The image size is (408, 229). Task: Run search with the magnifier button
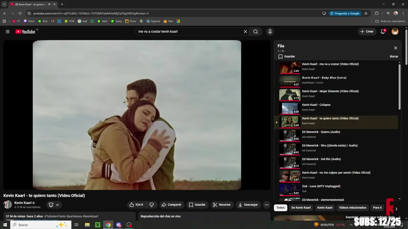256,31
